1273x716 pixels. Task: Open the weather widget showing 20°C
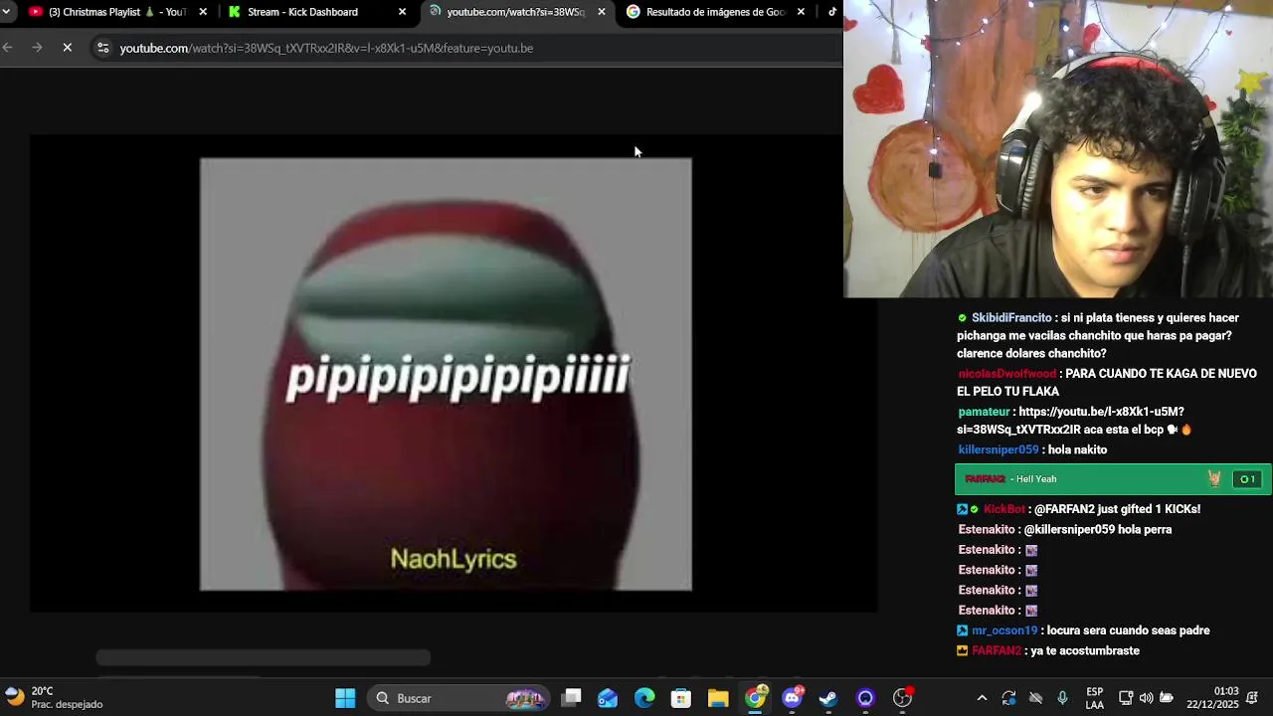[x=55, y=697]
